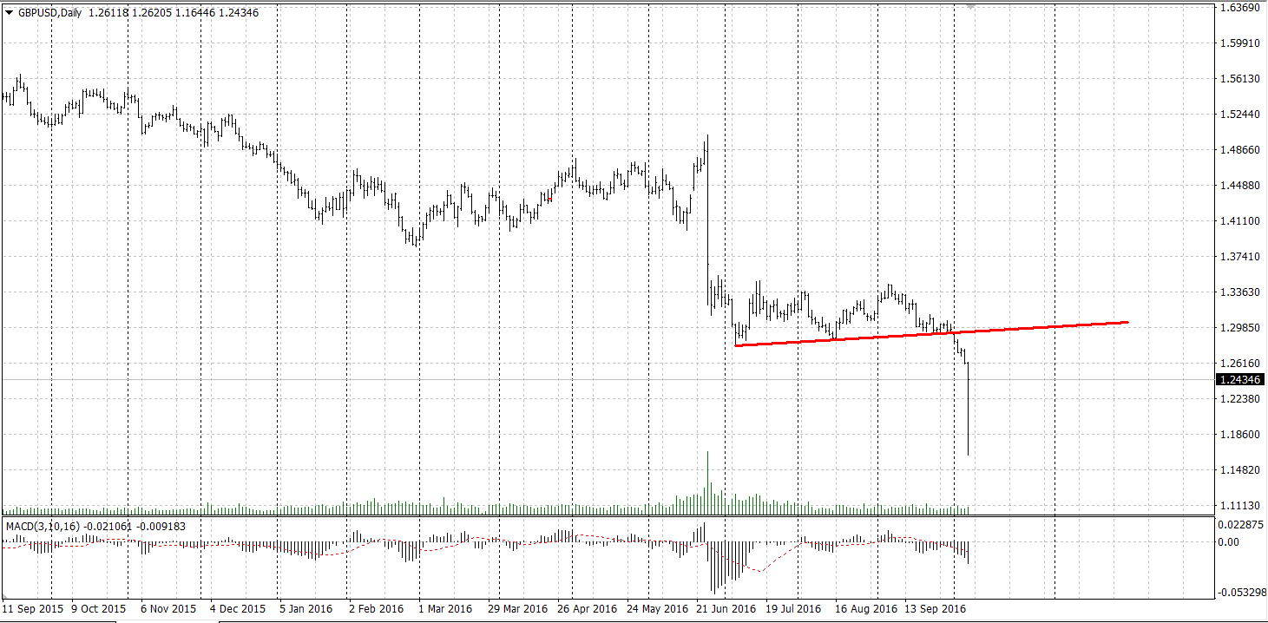Click the 1.22380 price axis value
The height and width of the screenshot is (623, 1268).
(1239, 398)
